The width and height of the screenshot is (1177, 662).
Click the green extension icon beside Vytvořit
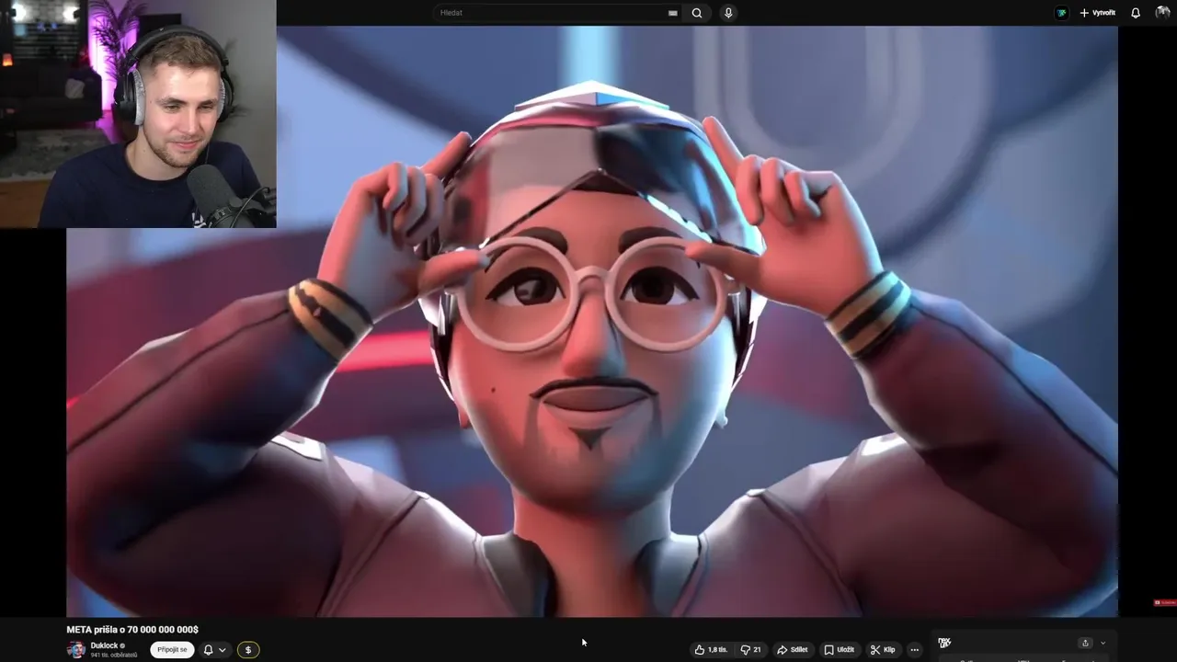(x=1062, y=13)
